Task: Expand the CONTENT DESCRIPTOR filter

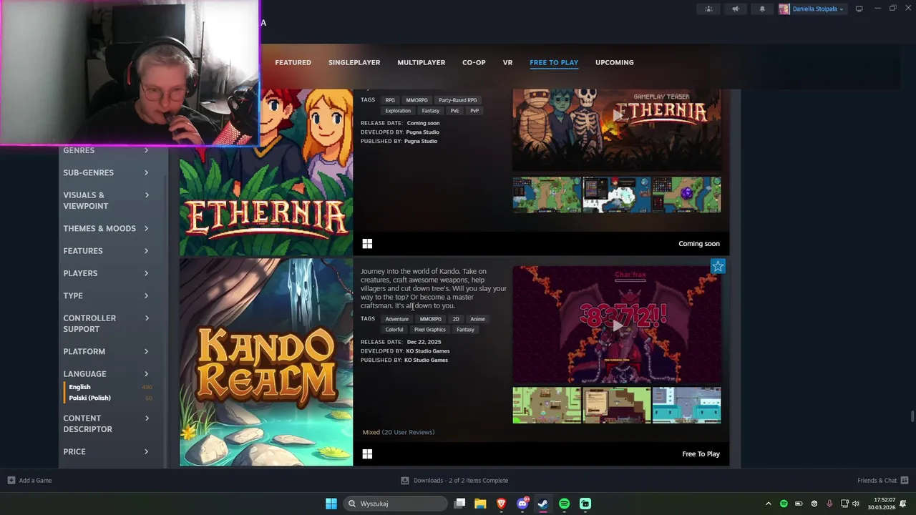Action: [106, 423]
